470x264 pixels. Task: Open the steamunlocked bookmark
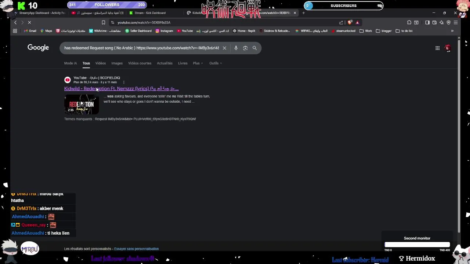pos(343,31)
